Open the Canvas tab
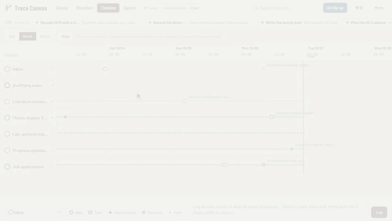The width and height of the screenshot is (392, 221). (62, 8)
